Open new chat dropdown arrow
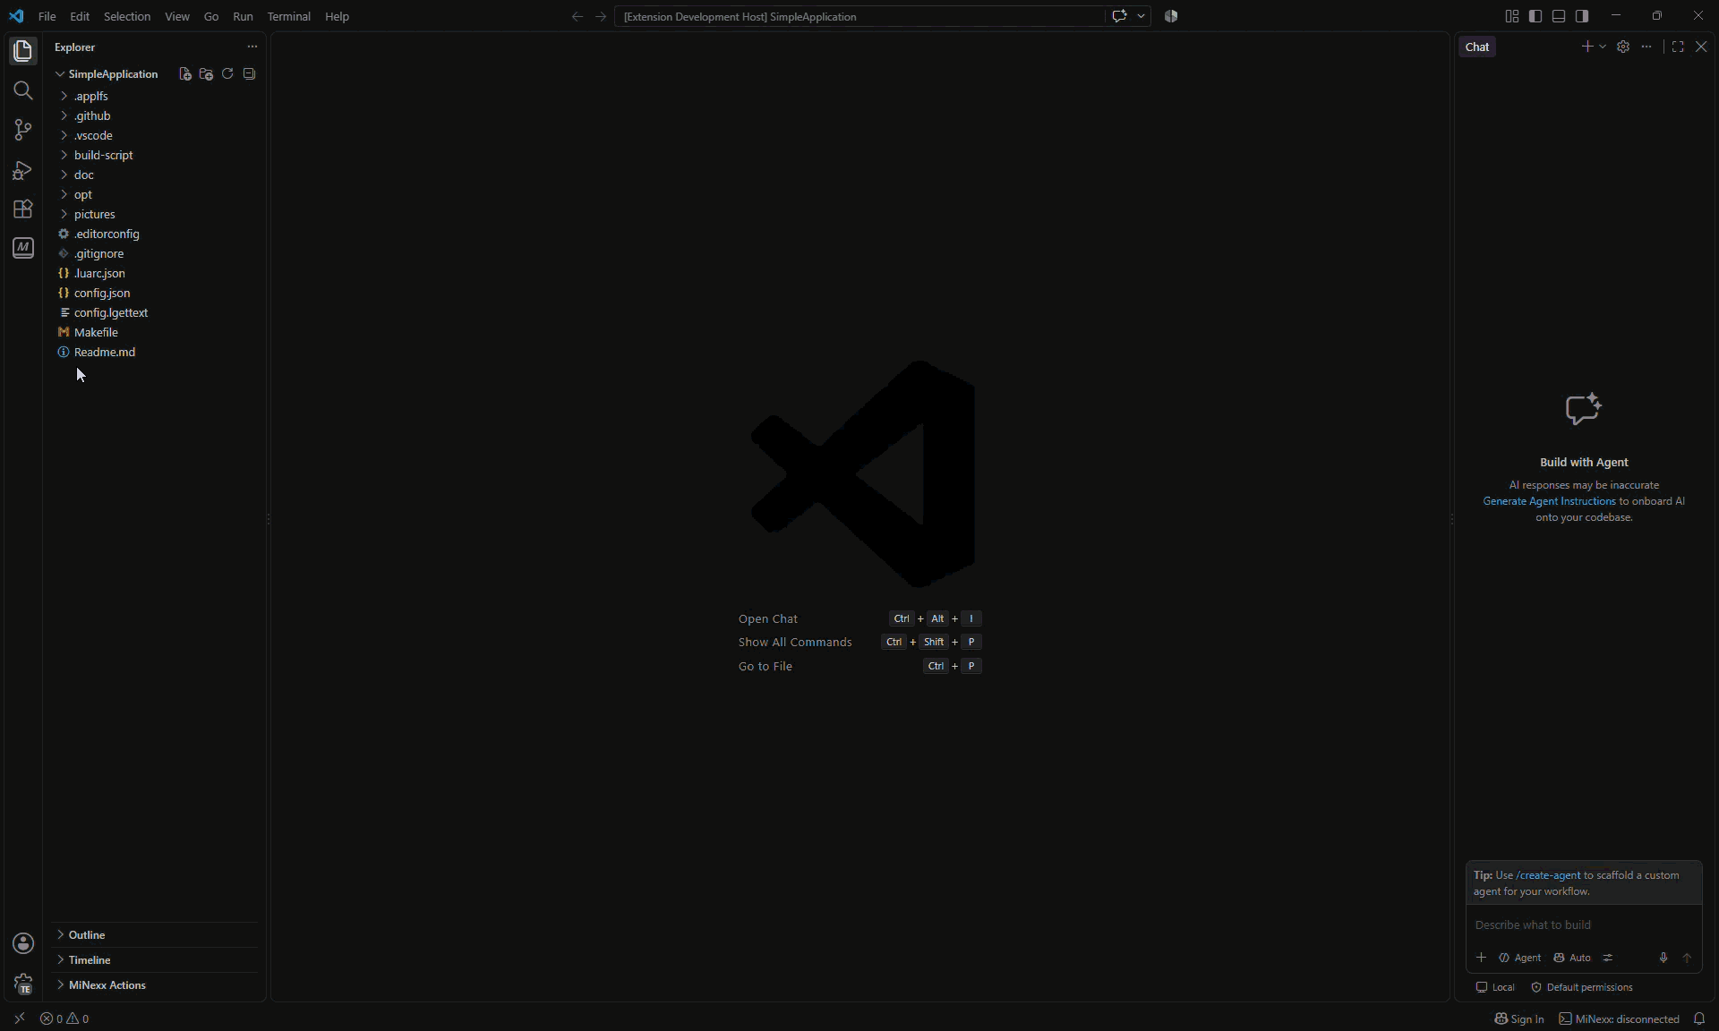Image resolution: width=1719 pixels, height=1031 pixels. point(1603,47)
